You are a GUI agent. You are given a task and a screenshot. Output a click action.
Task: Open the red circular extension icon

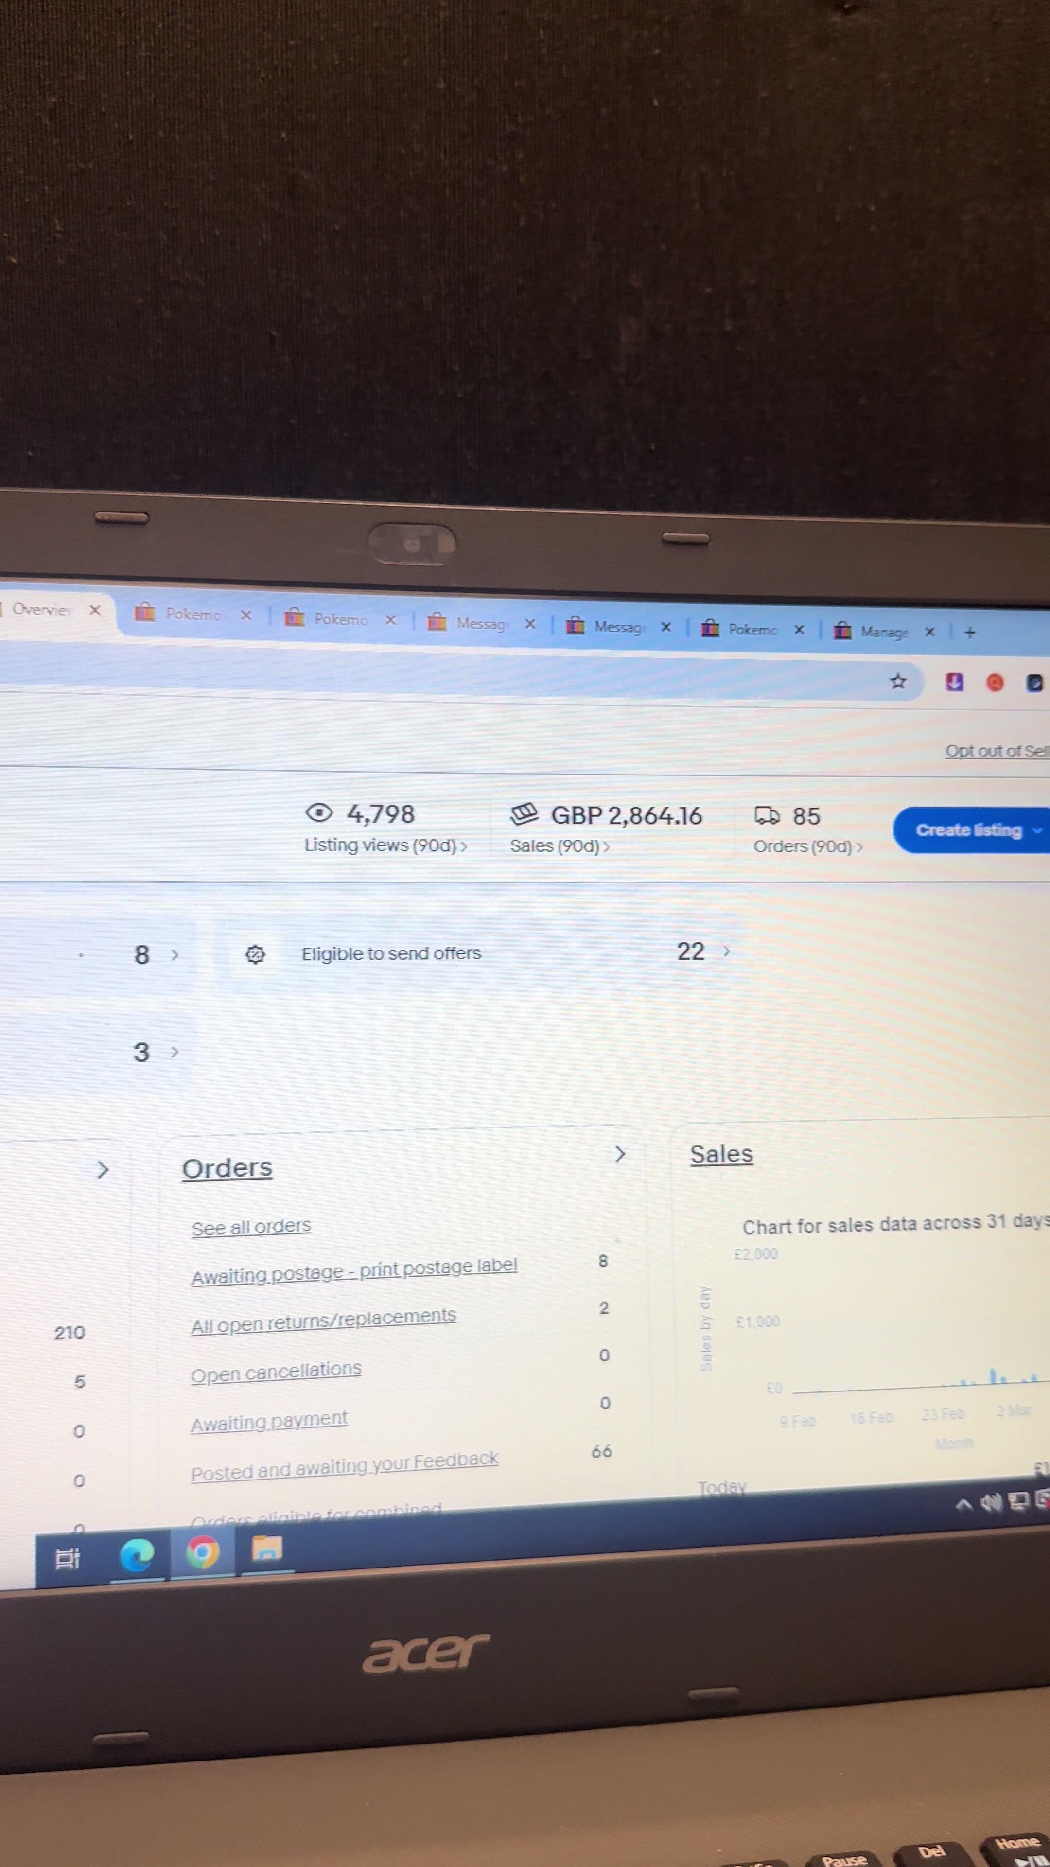995,683
